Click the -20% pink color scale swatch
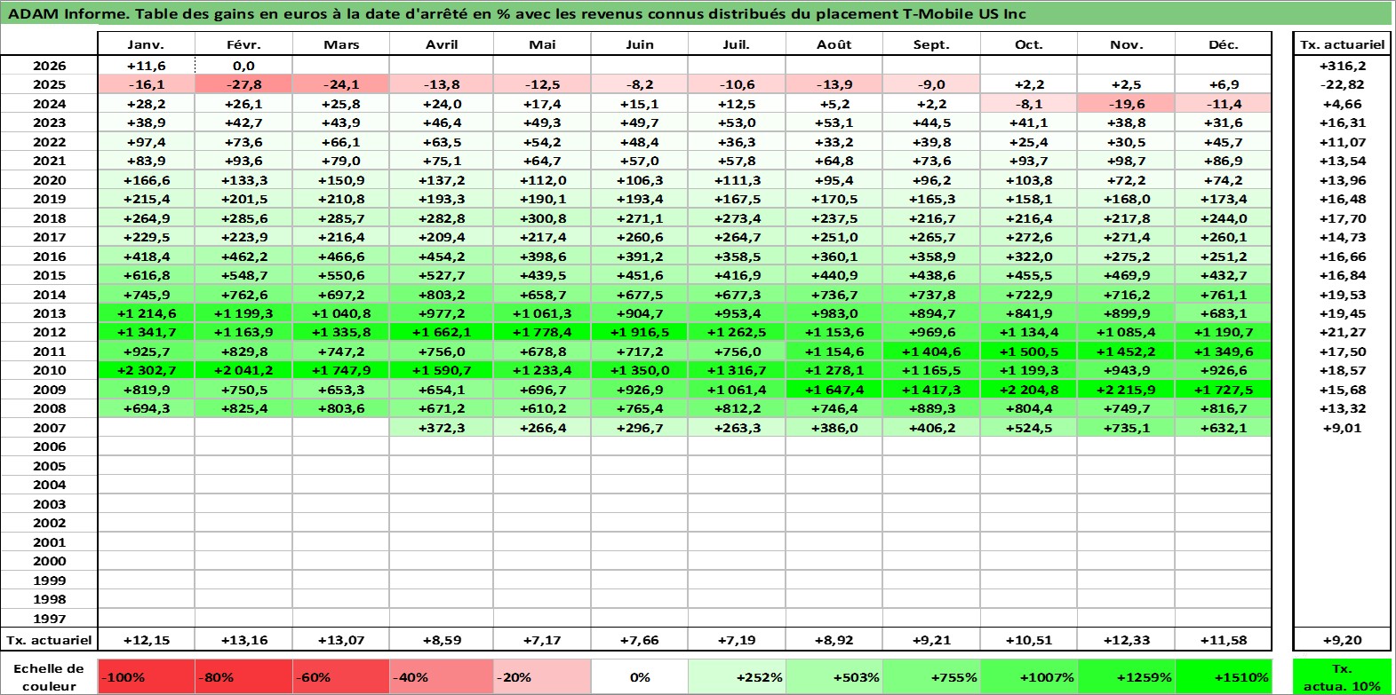 pos(542,676)
